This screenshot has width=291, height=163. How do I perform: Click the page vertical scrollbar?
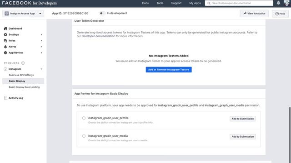click(x=290, y=135)
